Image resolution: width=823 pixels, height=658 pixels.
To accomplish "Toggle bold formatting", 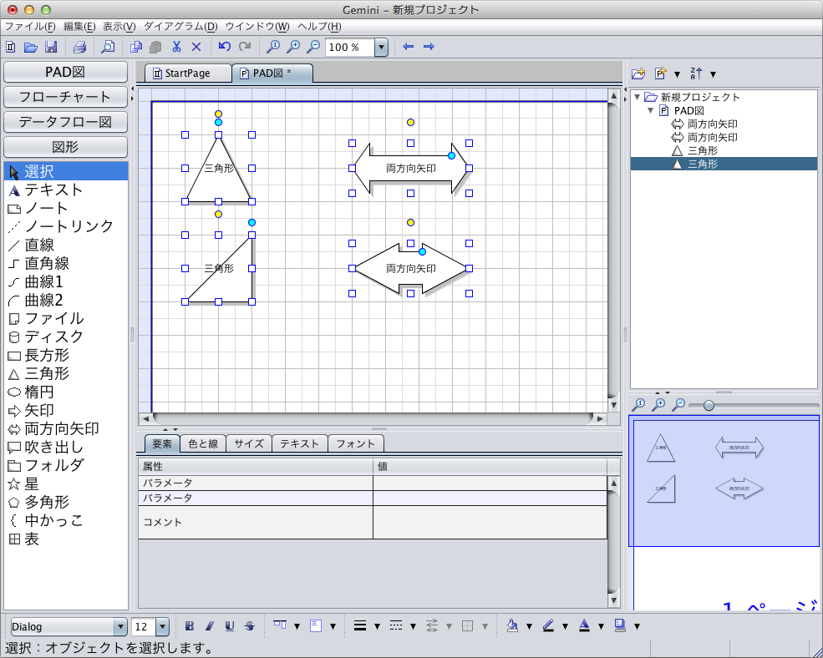I will tap(190, 625).
